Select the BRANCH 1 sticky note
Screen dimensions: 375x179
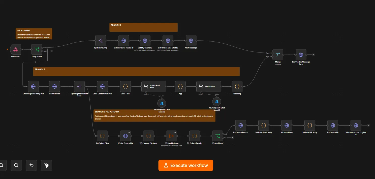coord(143,27)
